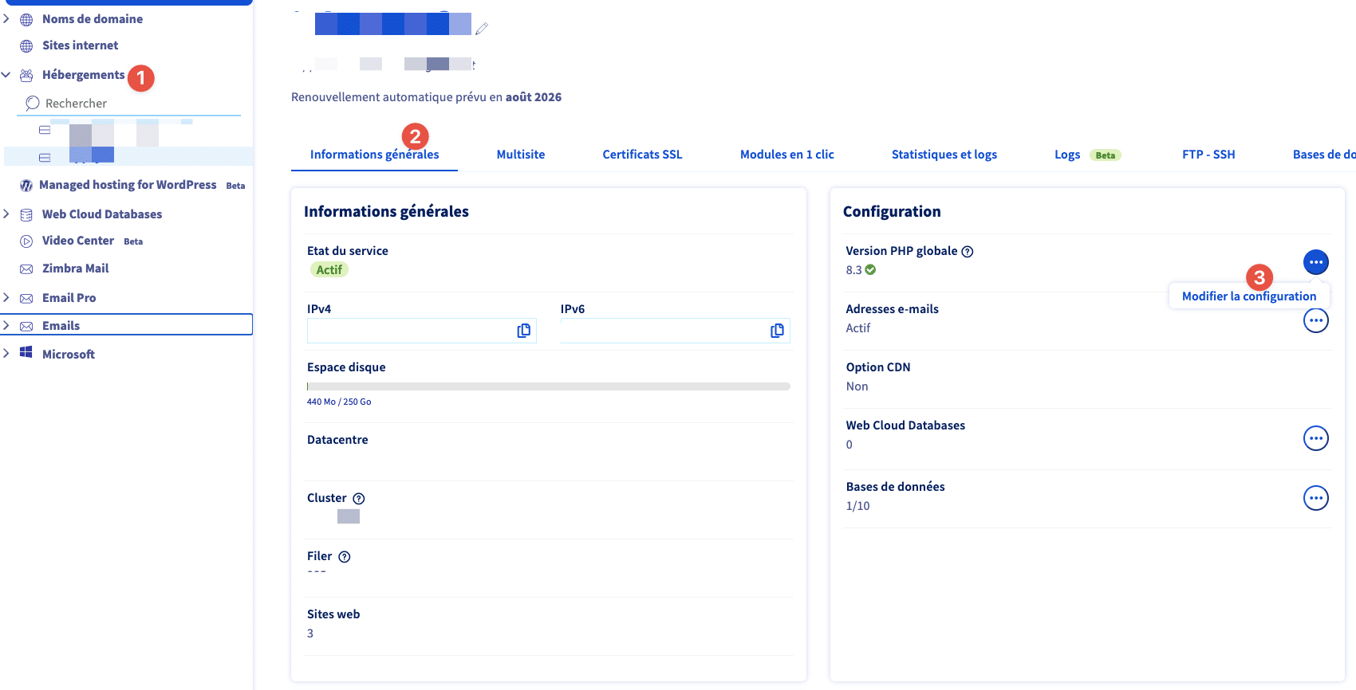Click the Rechercher search field
This screenshot has width=1356, height=690.
click(x=129, y=104)
